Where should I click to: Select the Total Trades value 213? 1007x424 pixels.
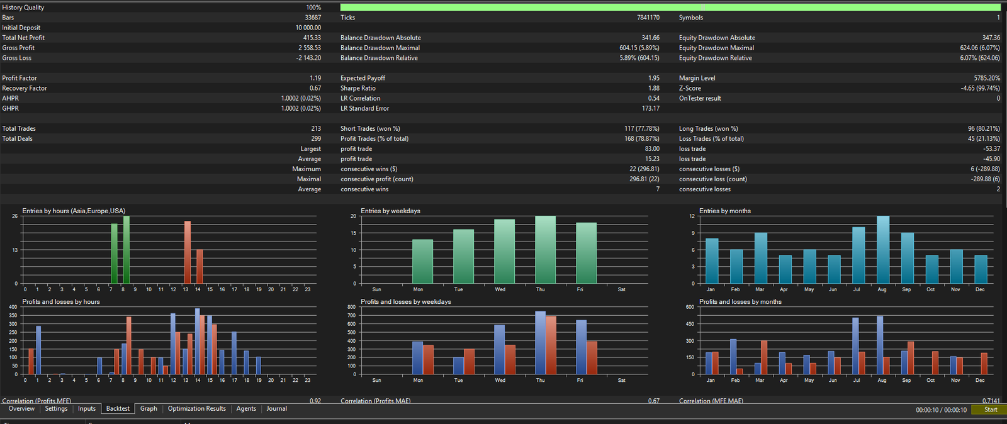click(x=316, y=128)
